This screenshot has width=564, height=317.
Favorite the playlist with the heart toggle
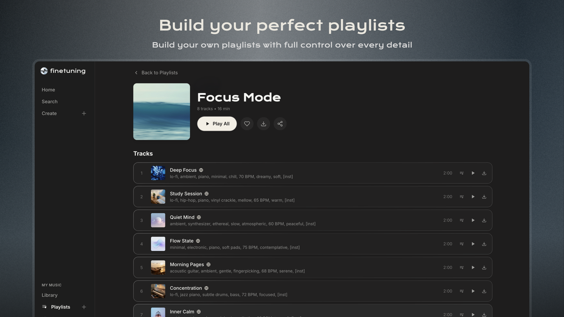pyautogui.click(x=247, y=124)
